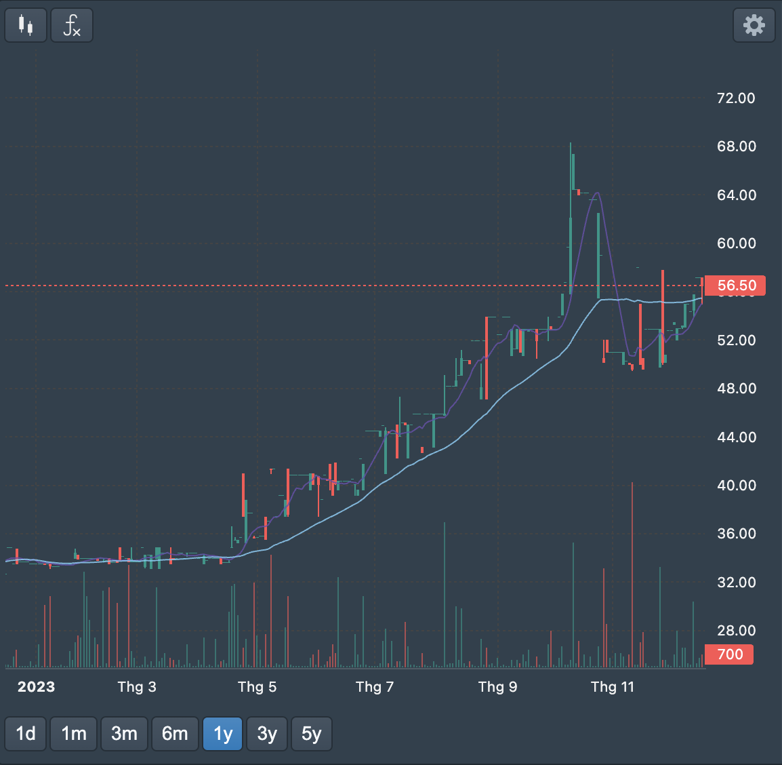Open the fx indicators menu
This screenshot has height=765, width=782.
[71, 26]
